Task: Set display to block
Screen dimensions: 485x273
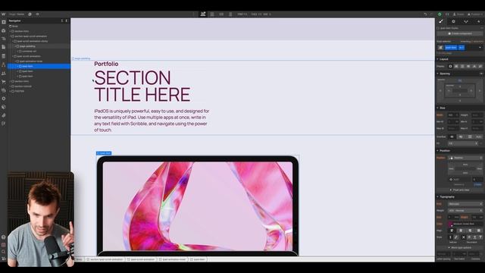Action: click(450, 66)
